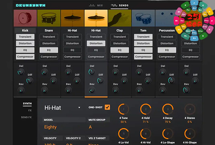Click the Kick Del send knob
Image resolution: width=215 pixels, height=145 pixels.
point(21,72)
